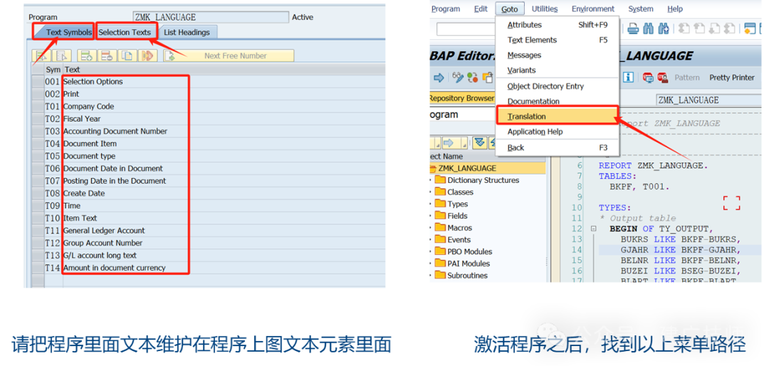Open the Utilities menu

tap(545, 9)
